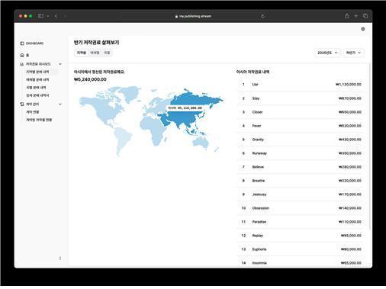The image size is (386, 289).
Task: Show the Safari tab overview icon
Action: [x=365, y=16]
